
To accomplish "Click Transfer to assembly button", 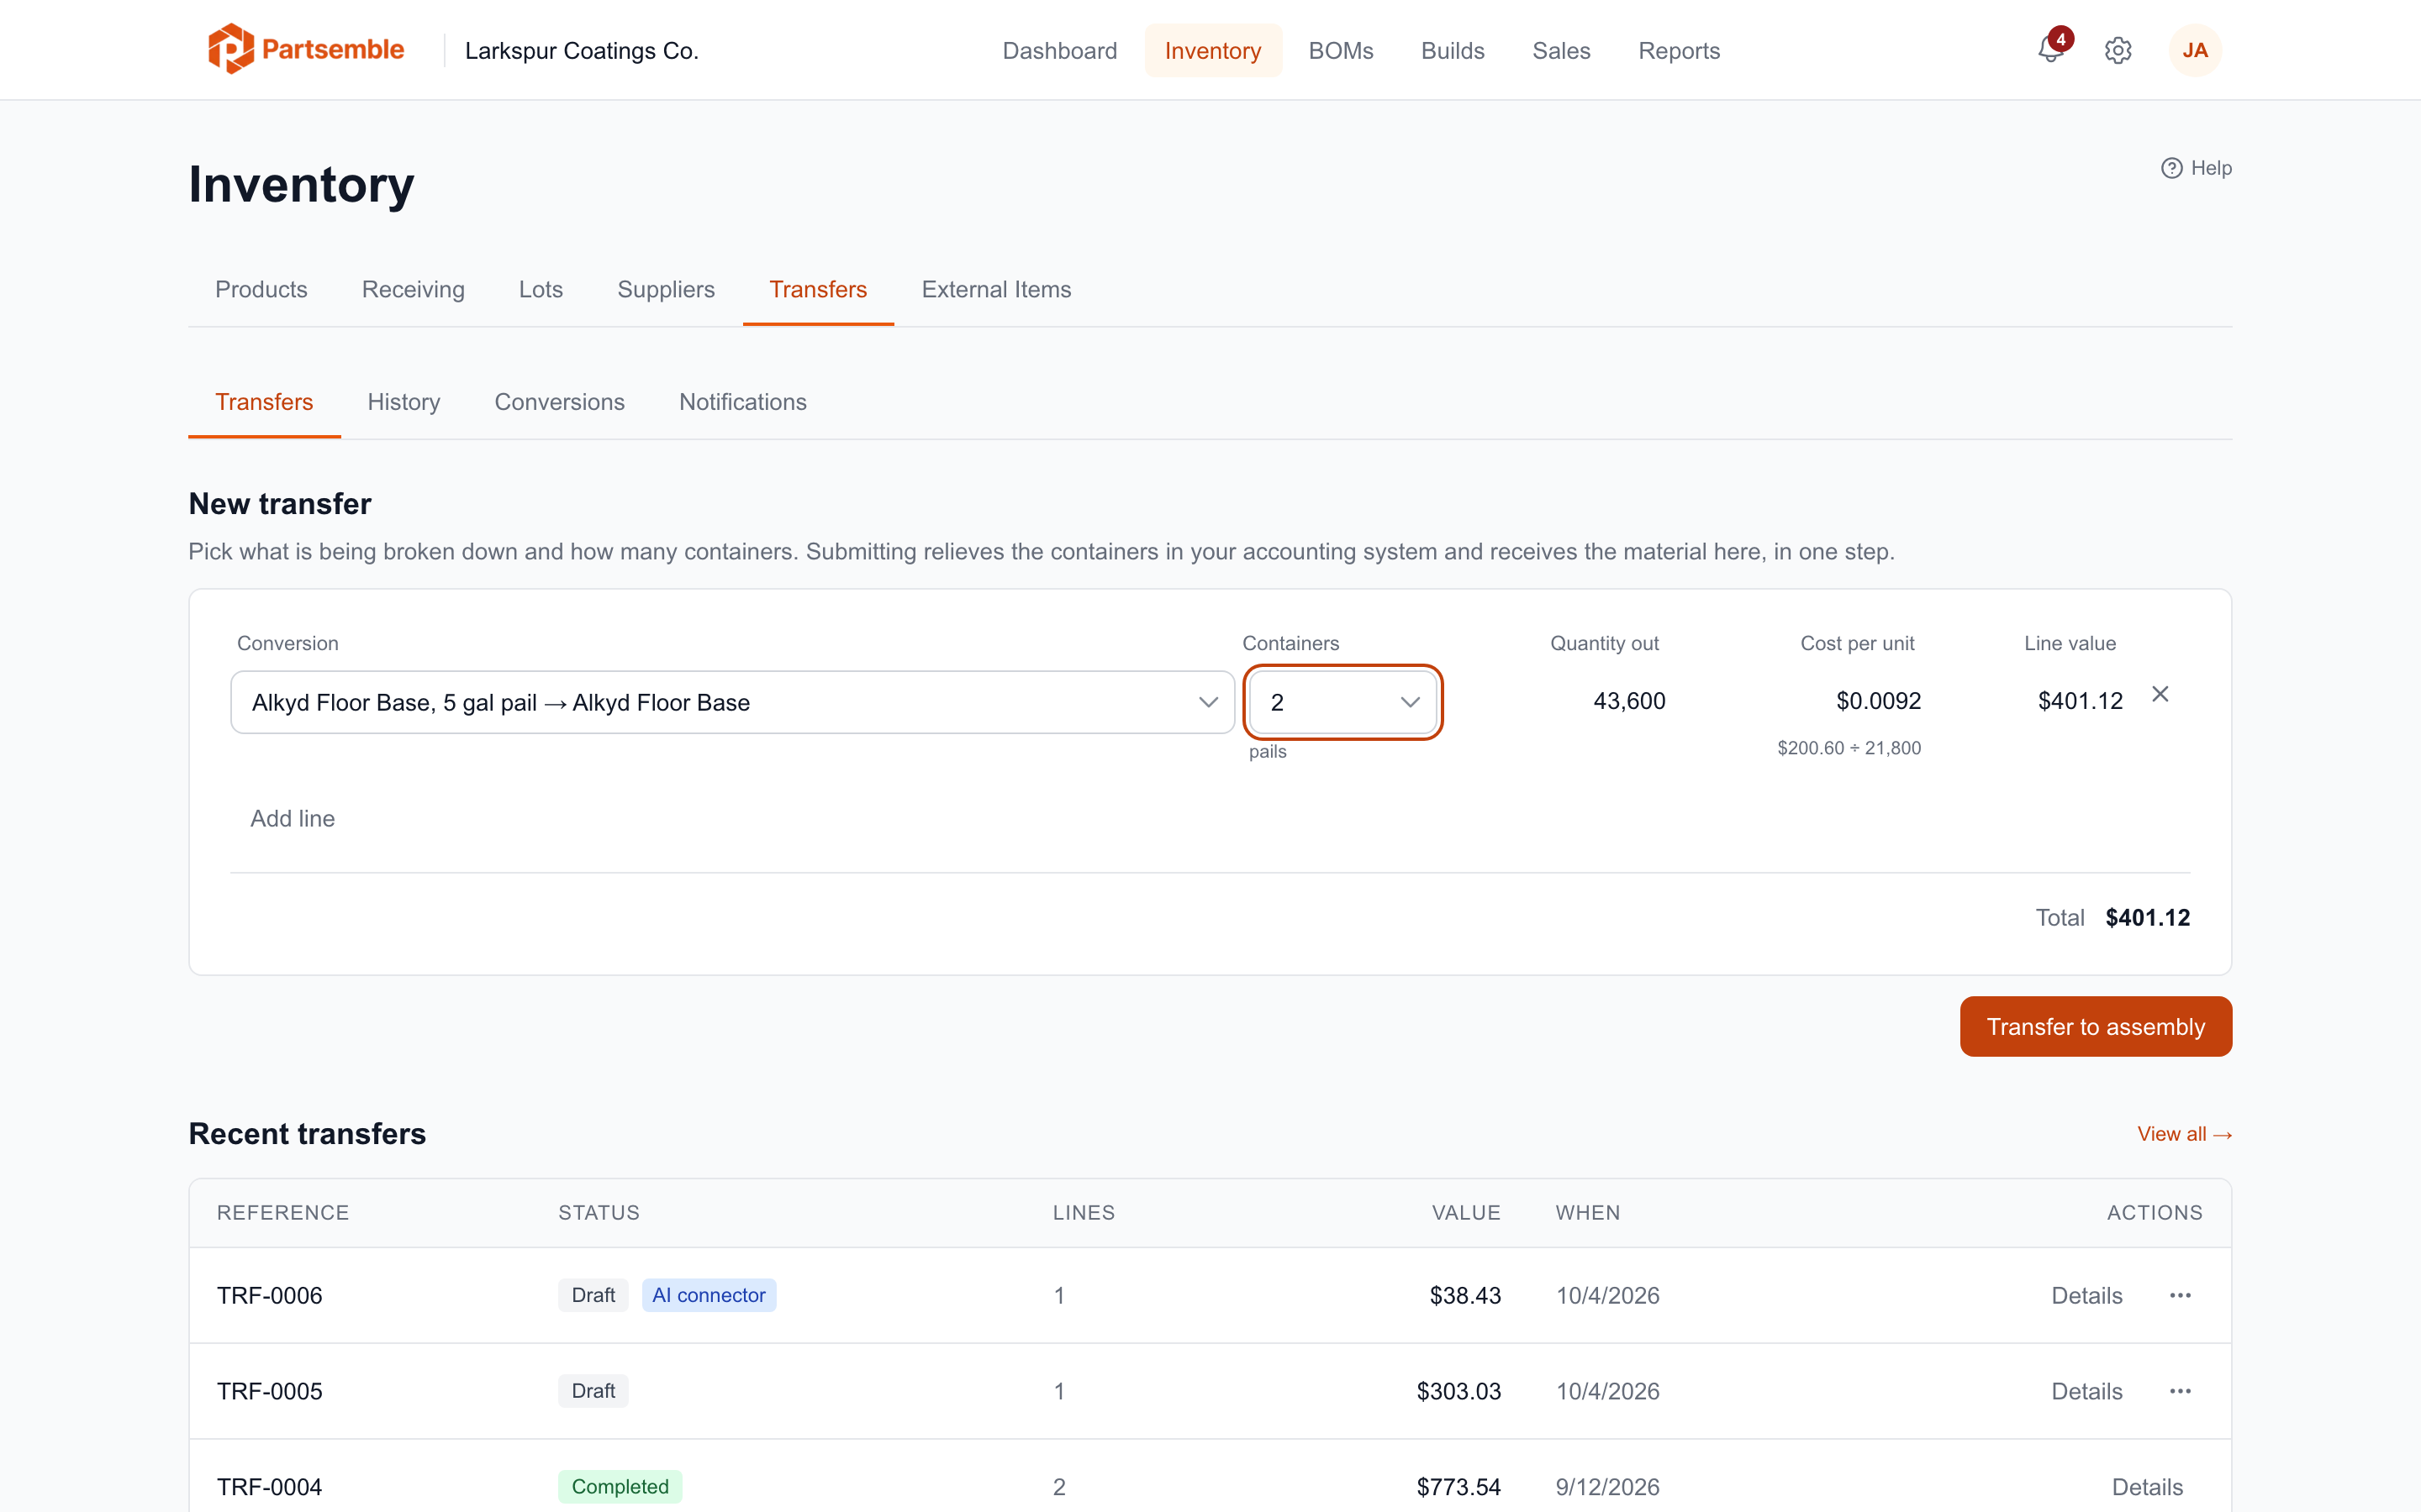I will pyautogui.click(x=2095, y=1026).
